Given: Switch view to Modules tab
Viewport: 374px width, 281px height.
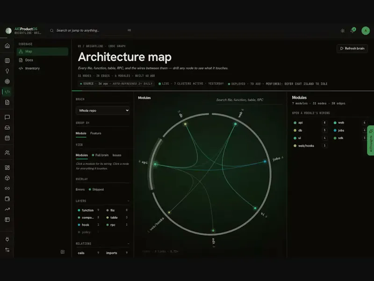Looking at the screenshot, I should (x=81, y=155).
